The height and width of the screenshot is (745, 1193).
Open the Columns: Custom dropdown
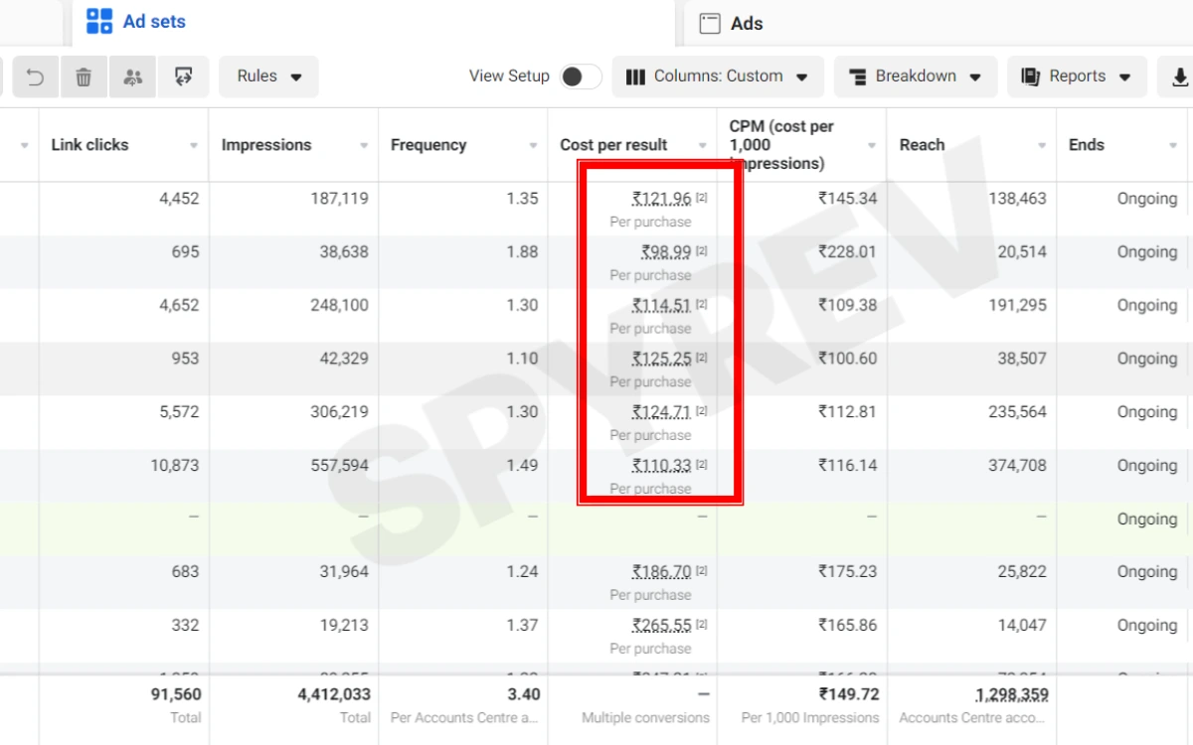(x=717, y=76)
